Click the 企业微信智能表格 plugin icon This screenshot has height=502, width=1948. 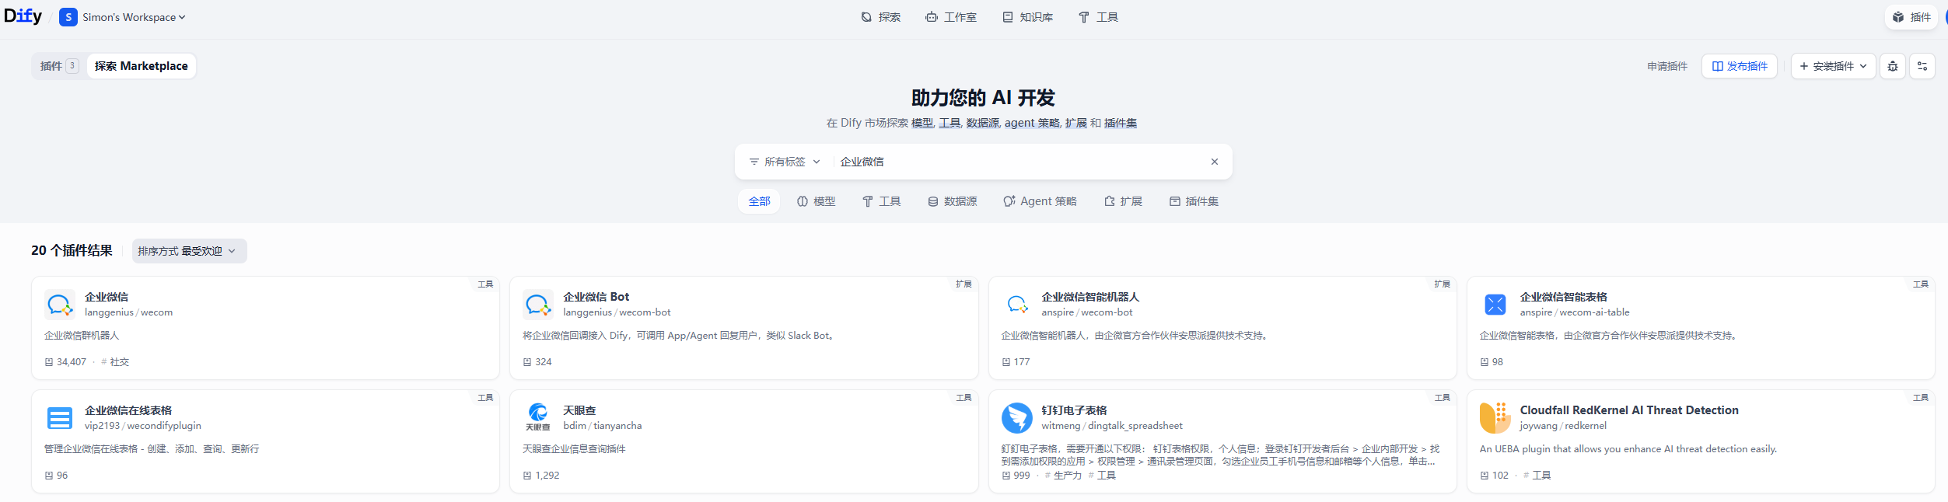point(1495,305)
